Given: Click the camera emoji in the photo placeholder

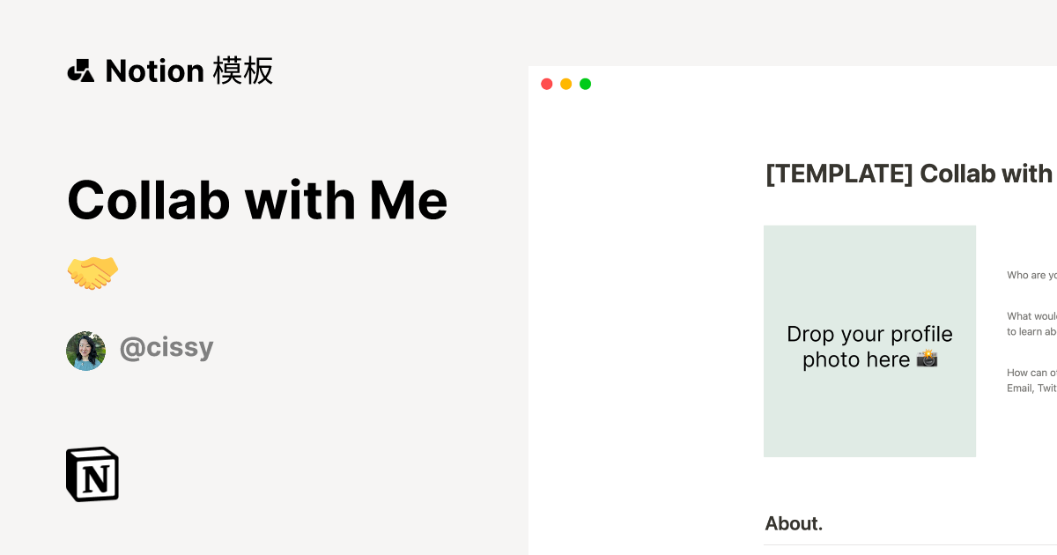Looking at the screenshot, I should point(927,359).
